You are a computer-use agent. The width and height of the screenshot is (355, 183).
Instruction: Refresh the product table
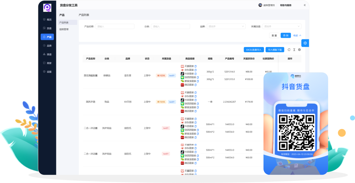(x=289, y=50)
